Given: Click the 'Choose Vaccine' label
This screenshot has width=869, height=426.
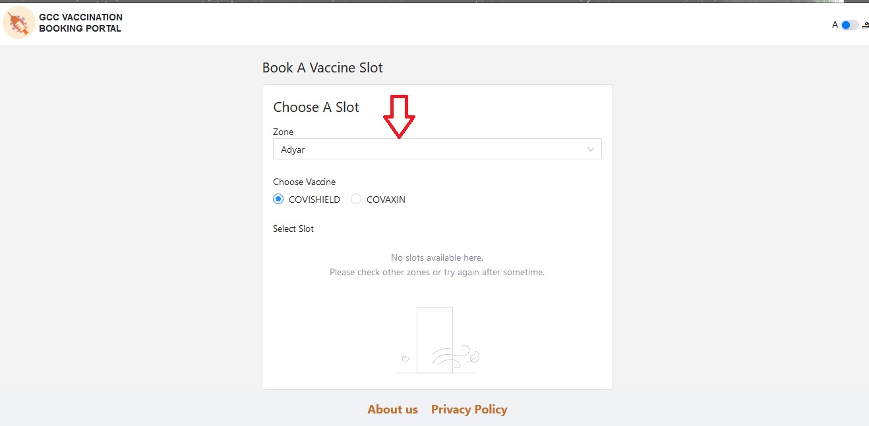Looking at the screenshot, I should (x=304, y=182).
